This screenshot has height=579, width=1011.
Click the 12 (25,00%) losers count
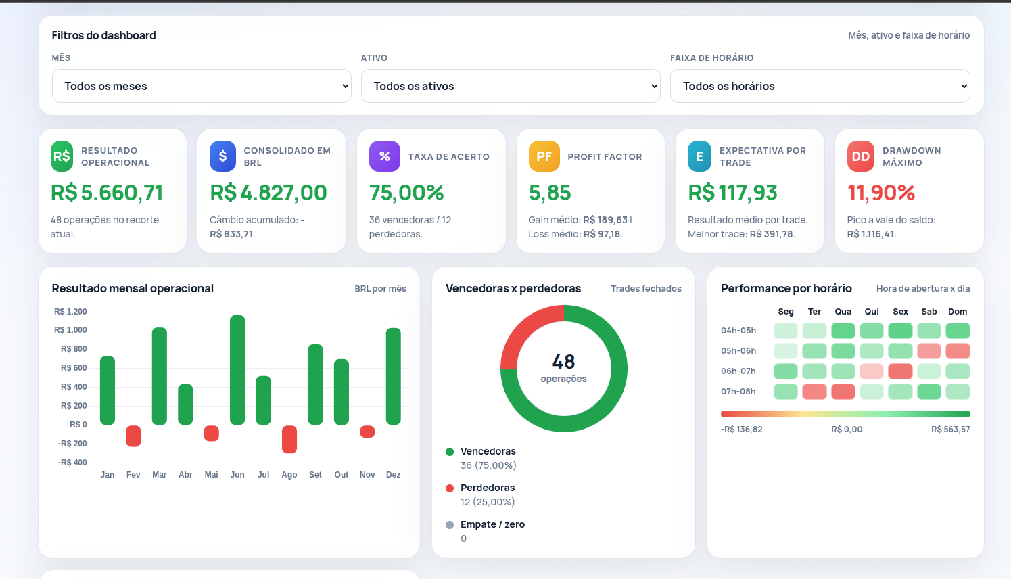[488, 502]
